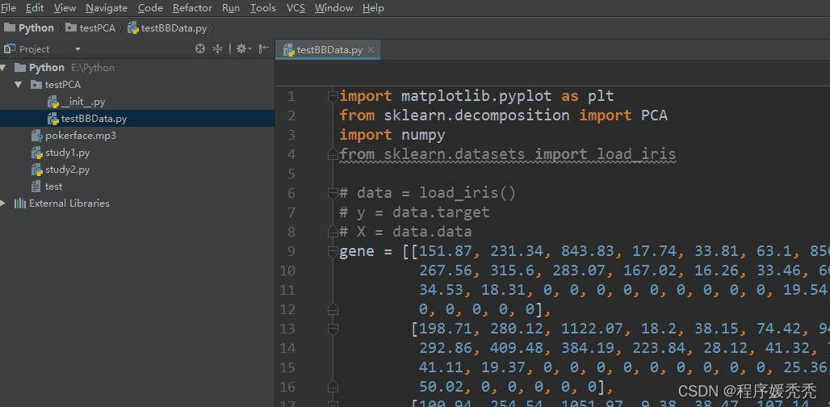This screenshot has width=830, height=407.
Task: Collapse the imports fold marker at line 1
Action: (x=333, y=96)
